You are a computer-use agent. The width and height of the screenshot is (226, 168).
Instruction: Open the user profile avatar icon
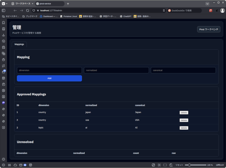(x=222, y=10)
